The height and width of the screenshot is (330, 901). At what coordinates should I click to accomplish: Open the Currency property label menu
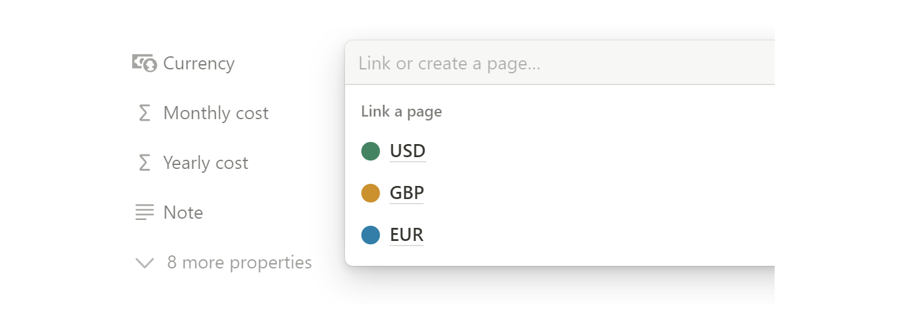pyautogui.click(x=198, y=64)
